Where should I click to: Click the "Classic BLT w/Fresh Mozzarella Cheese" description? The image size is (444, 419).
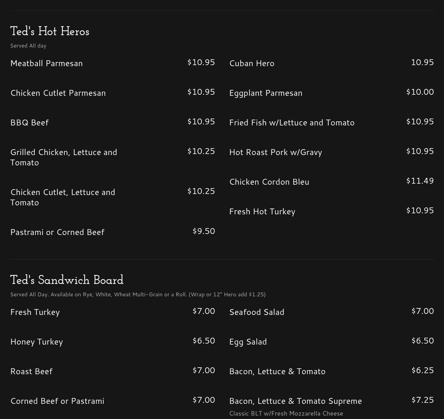point(286,413)
